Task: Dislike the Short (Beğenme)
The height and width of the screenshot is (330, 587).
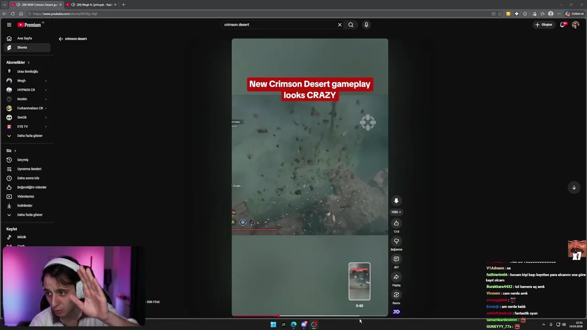Action: point(396,241)
